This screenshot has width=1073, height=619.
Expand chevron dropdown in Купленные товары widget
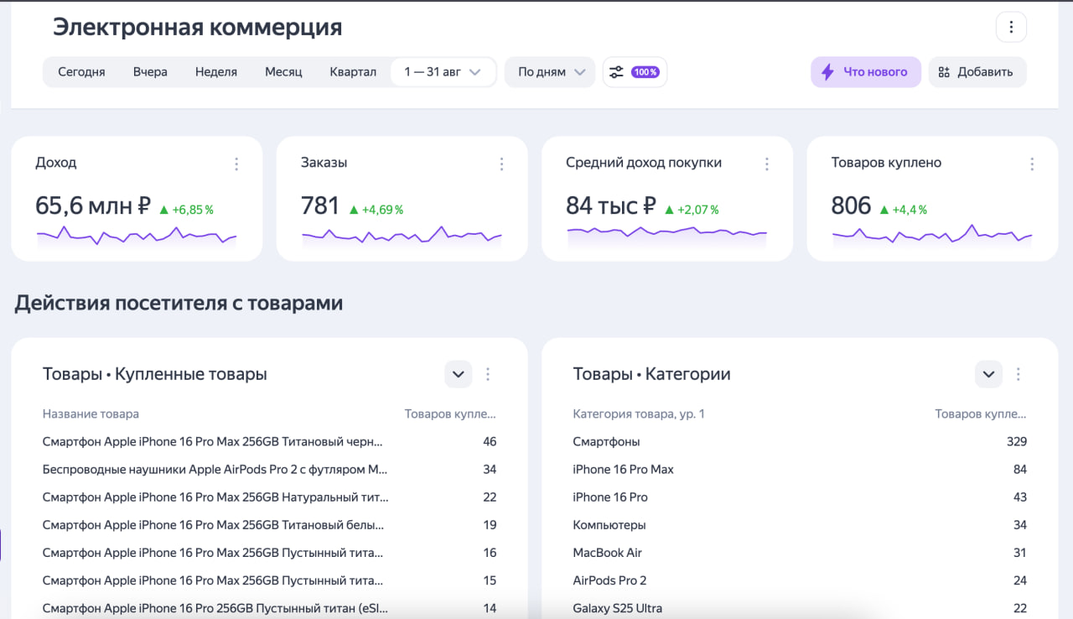pyautogui.click(x=458, y=374)
